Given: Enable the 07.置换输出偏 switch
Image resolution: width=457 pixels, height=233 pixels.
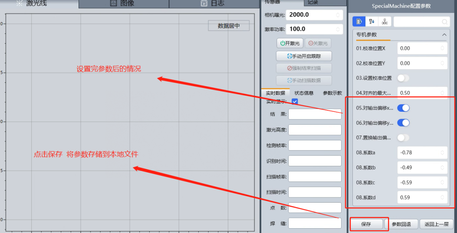Looking at the screenshot, I should [404, 138].
